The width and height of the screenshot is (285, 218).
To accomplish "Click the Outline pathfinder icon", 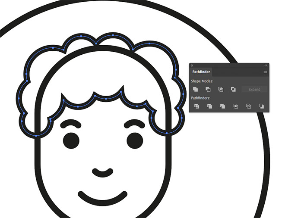I will [x=248, y=106].
